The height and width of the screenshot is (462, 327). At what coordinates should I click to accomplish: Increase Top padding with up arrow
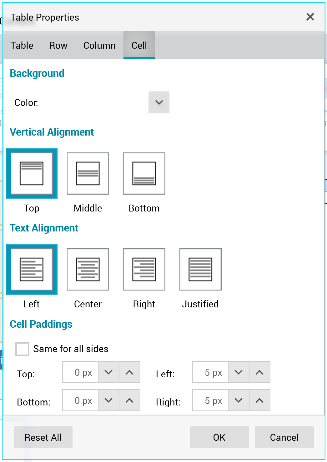[129, 372]
